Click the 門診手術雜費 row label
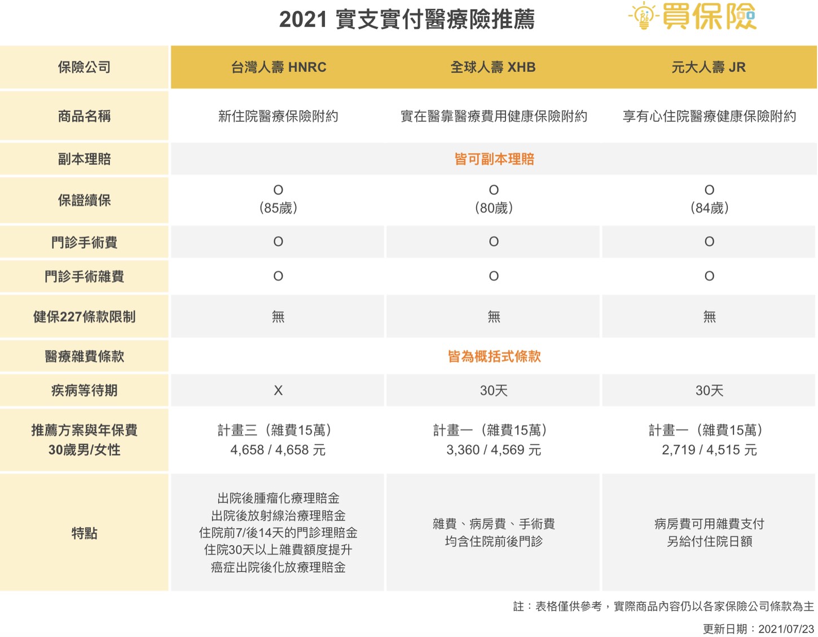Screen dimensions: 818x637 [x=84, y=276]
